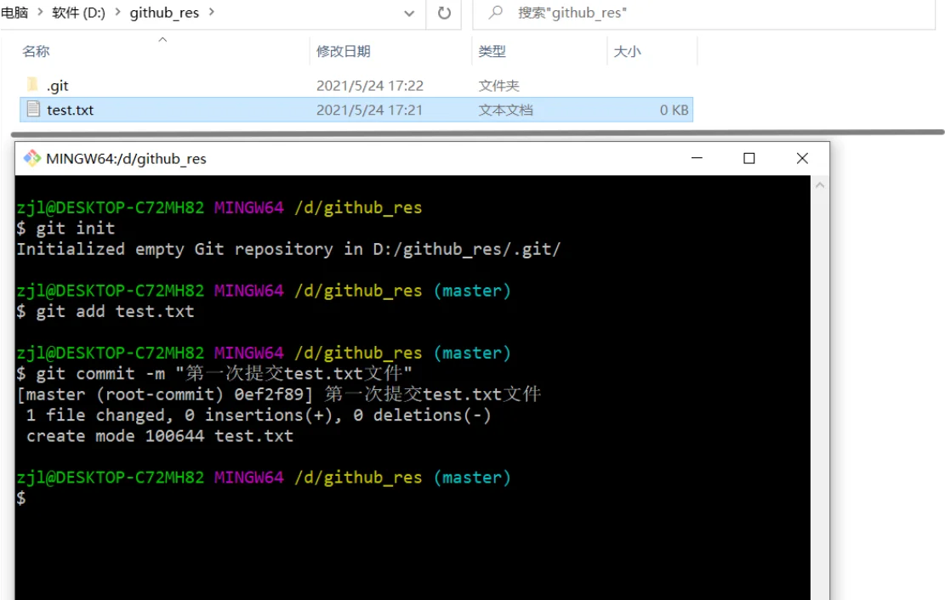Image resolution: width=945 pixels, height=600 pixels.
Task: Close the MINGW64 Git Bash window
Action: (802, 158)
